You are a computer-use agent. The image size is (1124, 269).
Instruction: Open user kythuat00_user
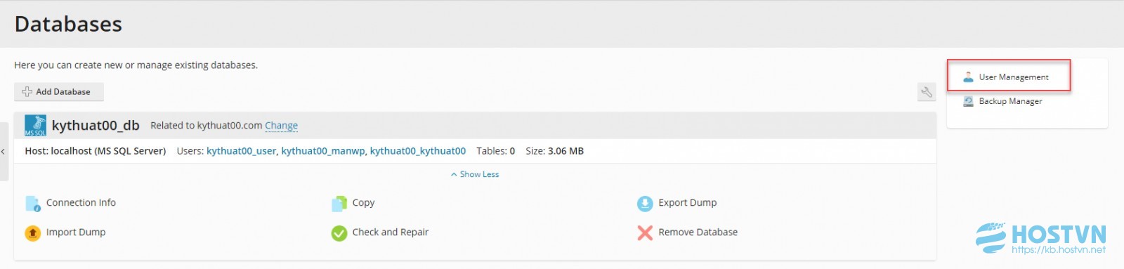[241, 151]
